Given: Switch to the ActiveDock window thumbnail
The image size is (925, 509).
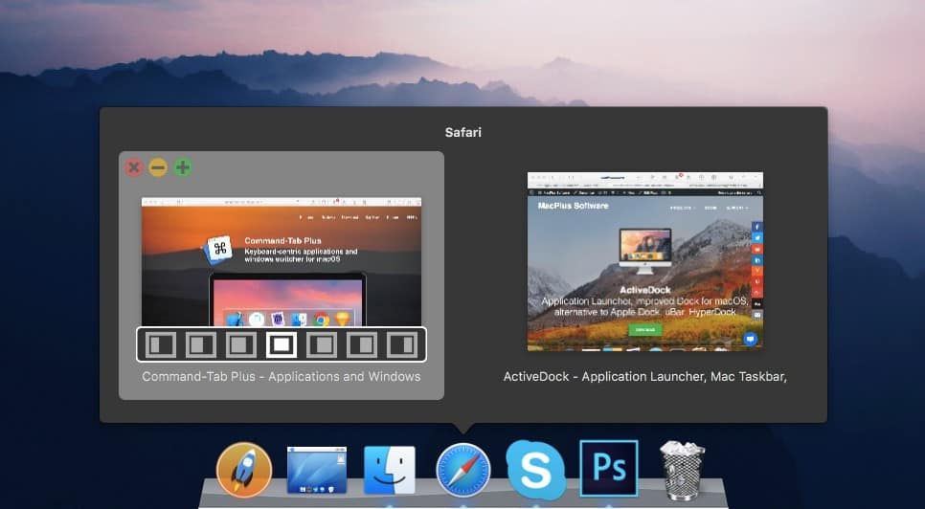Looking at the screenshot, I should (x=644, y=260).
